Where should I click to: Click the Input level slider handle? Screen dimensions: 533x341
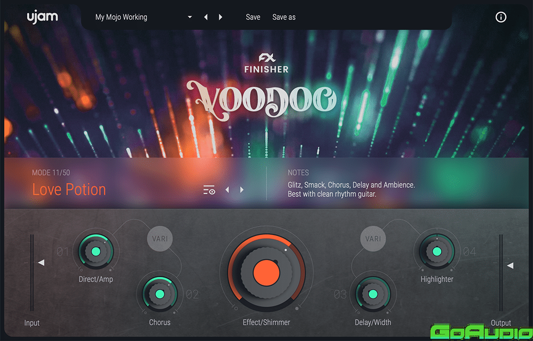tap(41, 263)
